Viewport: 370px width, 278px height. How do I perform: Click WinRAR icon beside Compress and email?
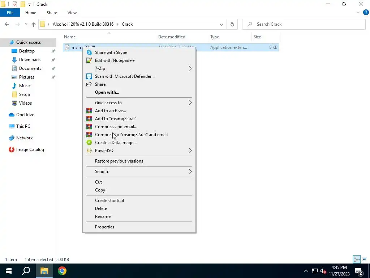[x=89, y=127]
